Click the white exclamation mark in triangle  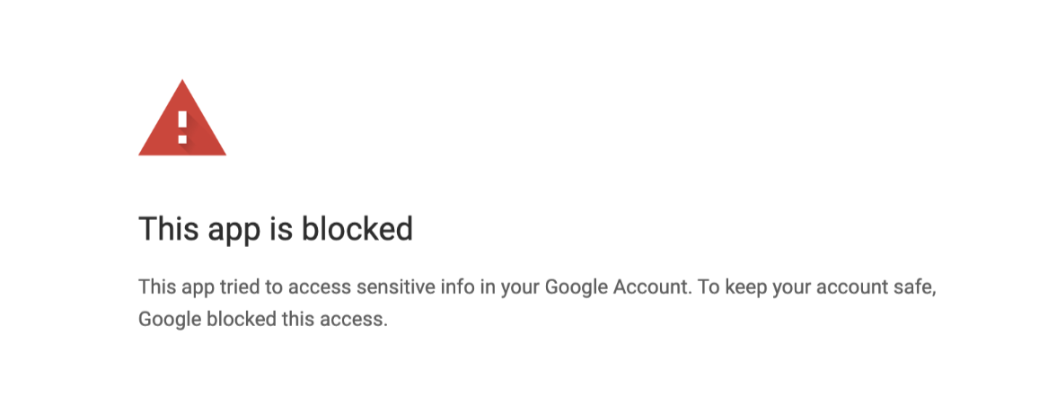point(182,128)
